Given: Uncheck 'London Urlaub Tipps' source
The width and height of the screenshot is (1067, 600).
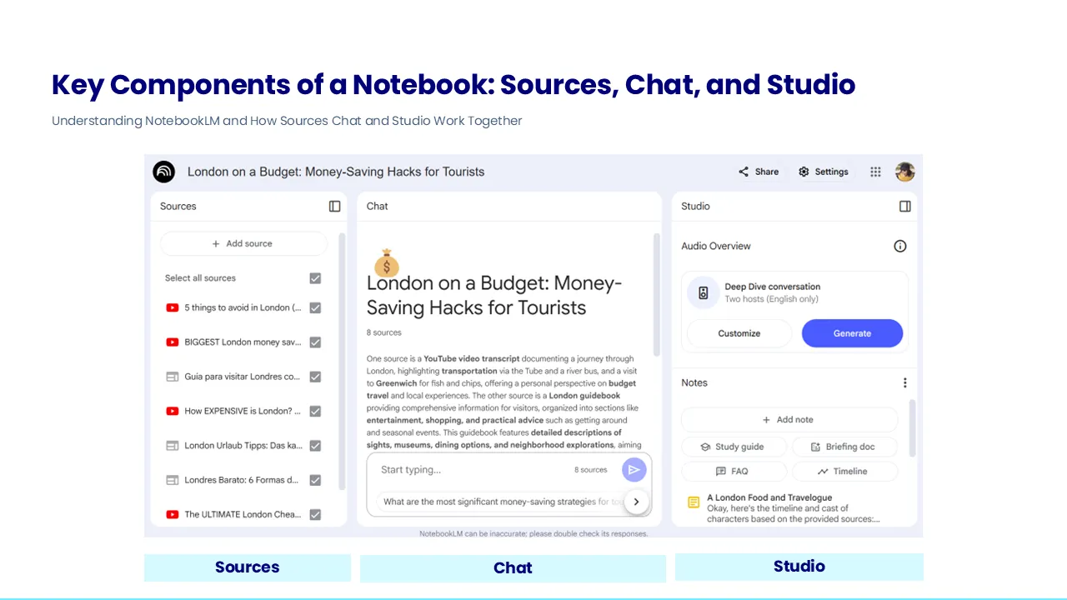Looking at the screenshot, I should [x=315, y=446].
